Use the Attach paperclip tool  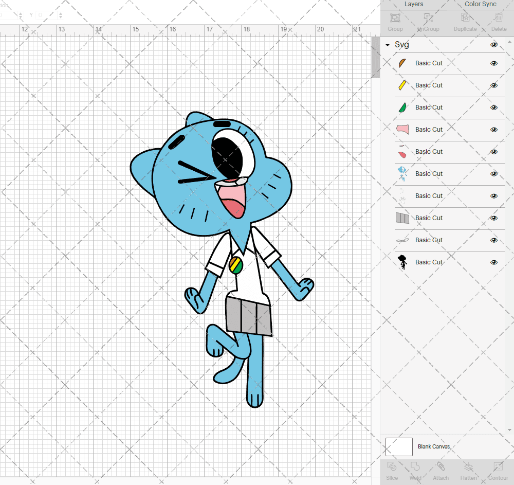[x=440, y=466]
